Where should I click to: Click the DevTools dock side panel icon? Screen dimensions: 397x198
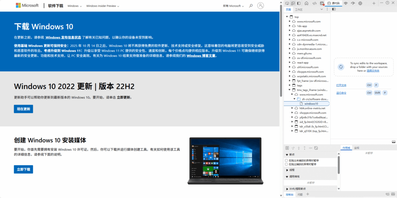(x=299, y=3)
